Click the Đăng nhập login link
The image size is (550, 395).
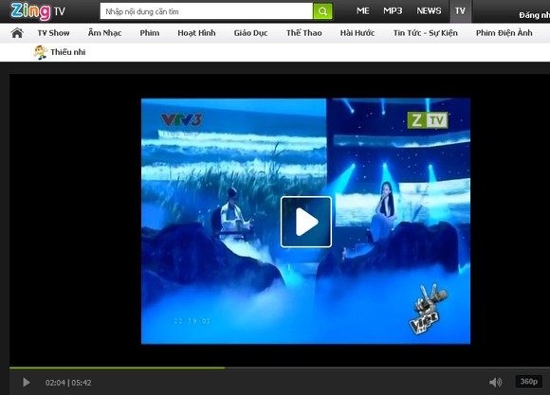534,15
